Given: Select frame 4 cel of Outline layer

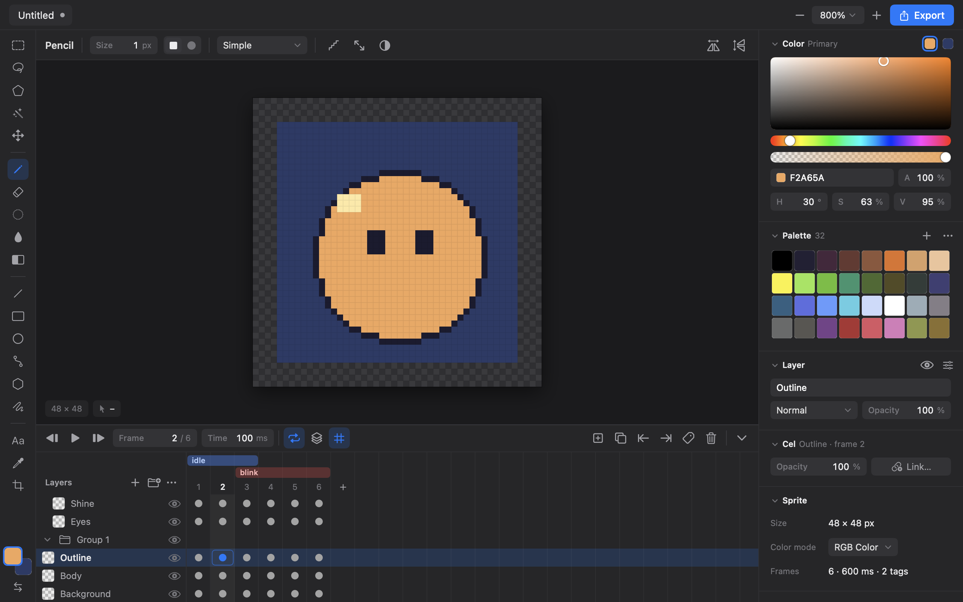Looking at the screenshot, I should point(270,558).
